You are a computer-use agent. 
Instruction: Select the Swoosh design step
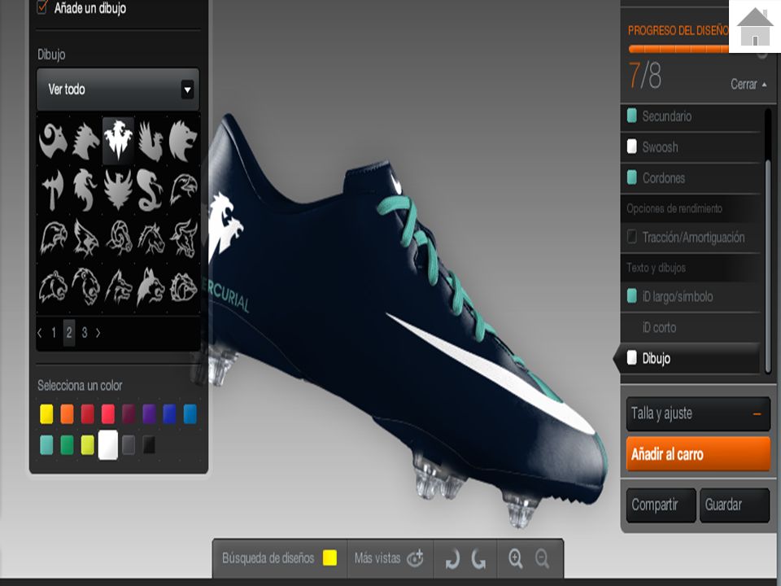pyautogui.click(x=690, y=147)
